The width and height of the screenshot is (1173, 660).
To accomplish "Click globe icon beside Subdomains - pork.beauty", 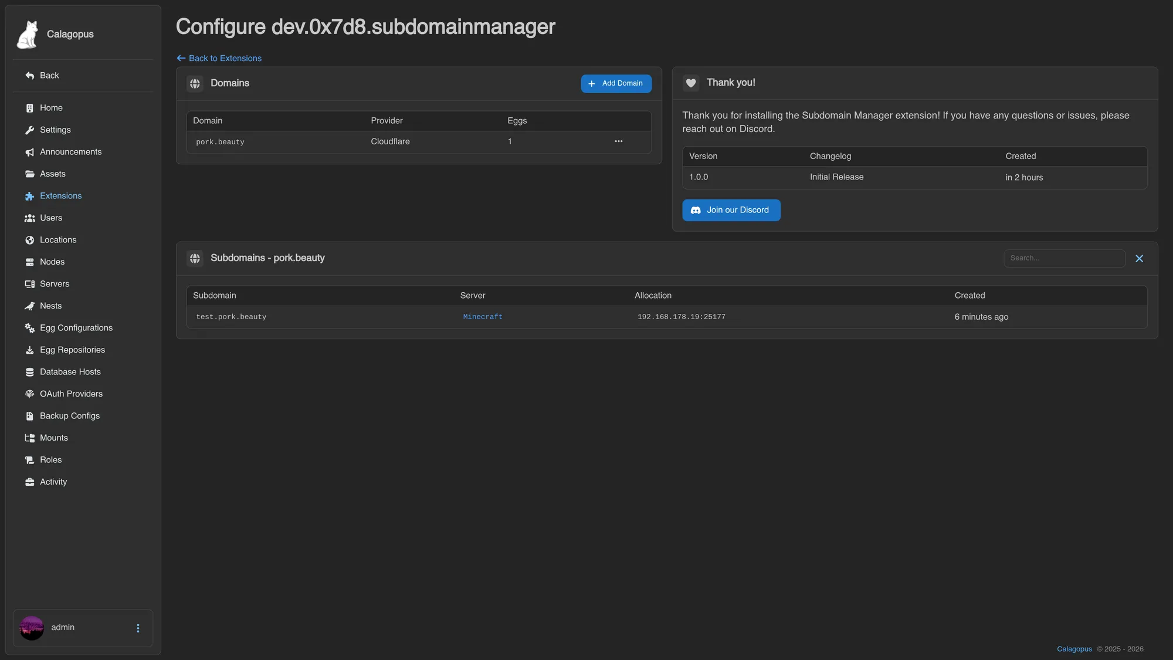I will 195,258.
